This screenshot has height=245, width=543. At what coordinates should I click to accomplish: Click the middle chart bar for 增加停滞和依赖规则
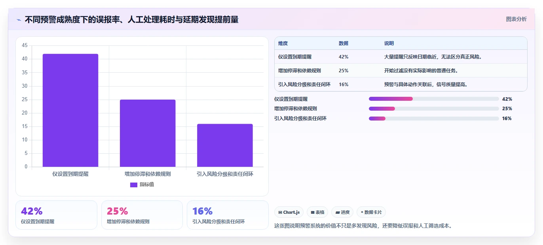(148, 133)
